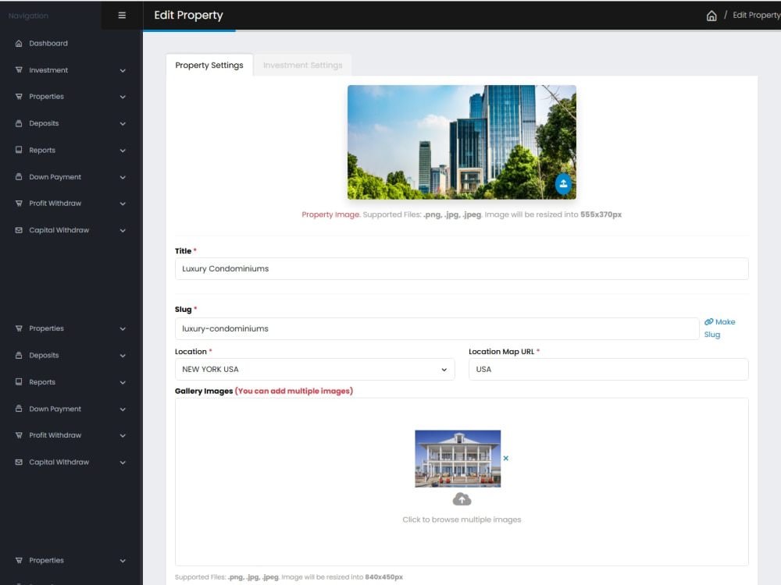Click the Profit Withdraw icon in the first sidebar group
Screen dimensions: 781x585
click(19, 204)
